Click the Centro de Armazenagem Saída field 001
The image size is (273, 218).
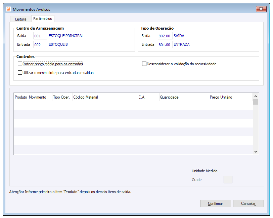(40, 36)
